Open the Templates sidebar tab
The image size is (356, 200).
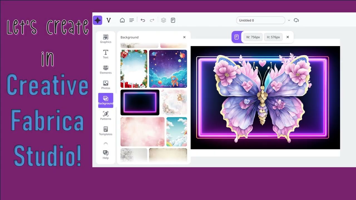106,131
